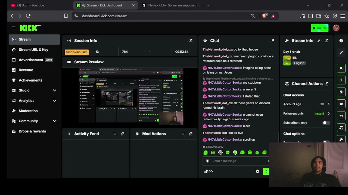
Task: Open the info icon in the right sidebar
Action: (341, 41)
